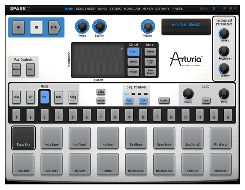
Task: Click the play/pause transport button
Action: [54, 27]
